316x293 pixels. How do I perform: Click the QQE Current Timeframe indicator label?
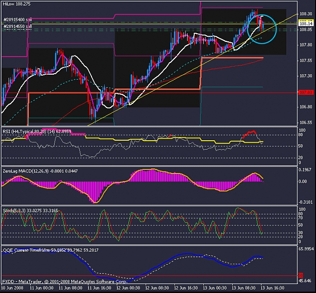pos(51,250)
